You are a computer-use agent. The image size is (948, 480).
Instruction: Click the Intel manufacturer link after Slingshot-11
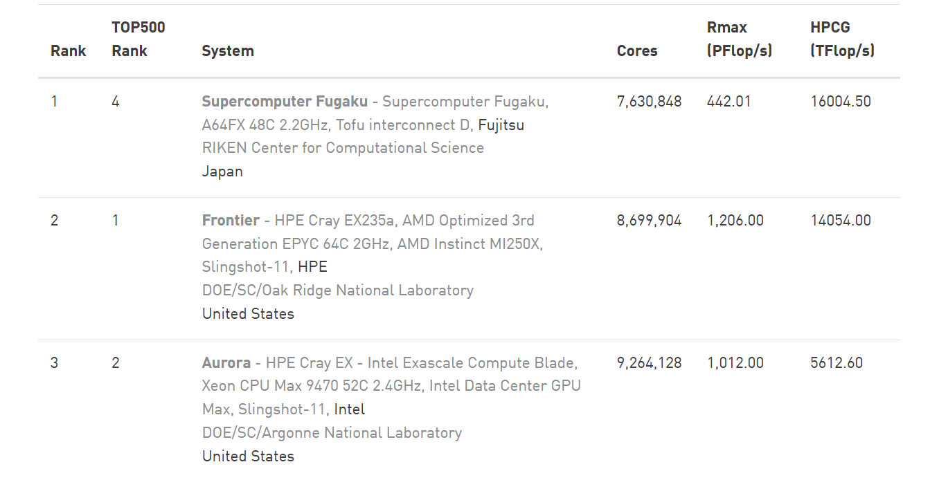point(350,409)
